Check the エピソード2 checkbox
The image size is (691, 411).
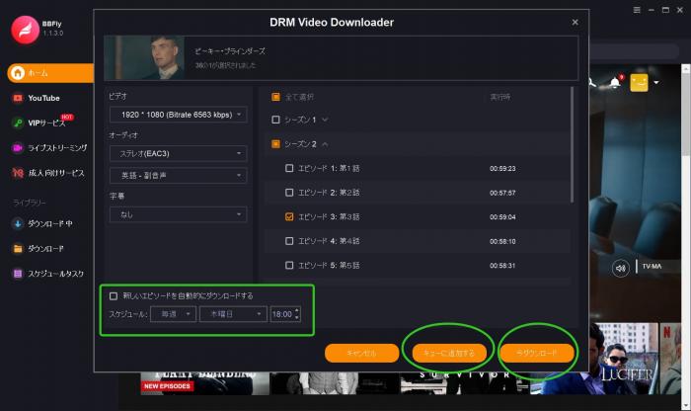click(289, 193)
